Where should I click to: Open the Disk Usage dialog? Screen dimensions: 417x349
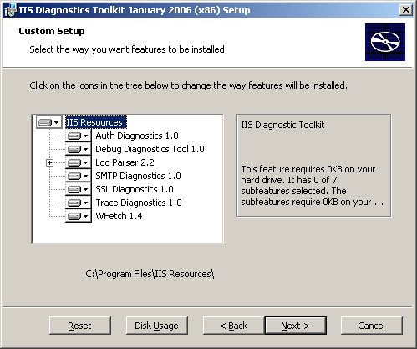(157, 326)
